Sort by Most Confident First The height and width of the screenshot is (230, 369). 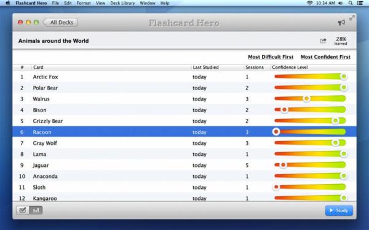(325, 57)
